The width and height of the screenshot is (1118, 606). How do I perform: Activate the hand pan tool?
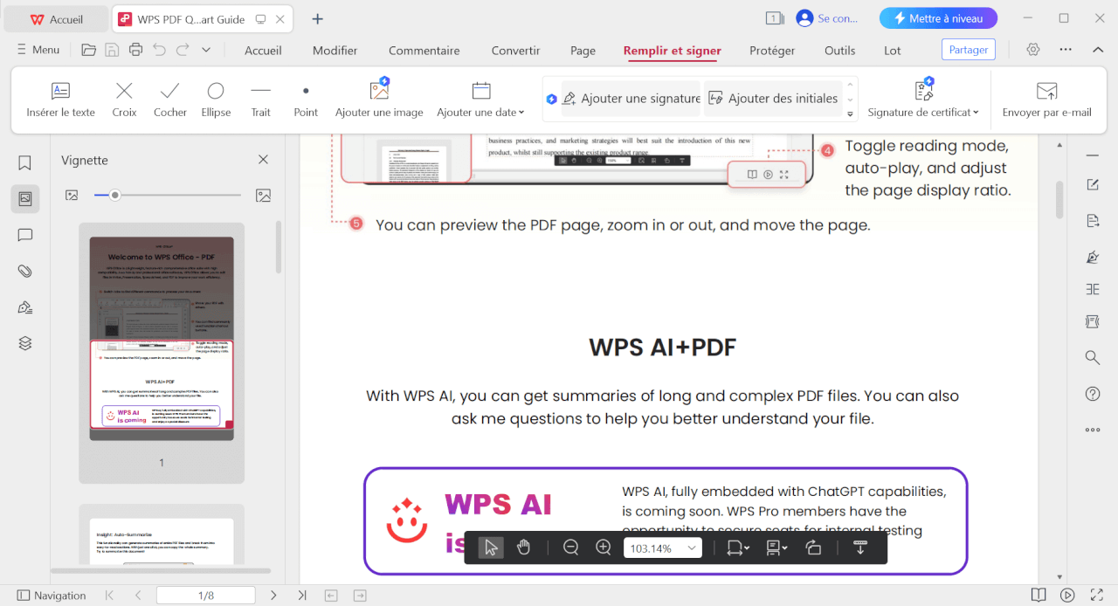pos(523,547)
